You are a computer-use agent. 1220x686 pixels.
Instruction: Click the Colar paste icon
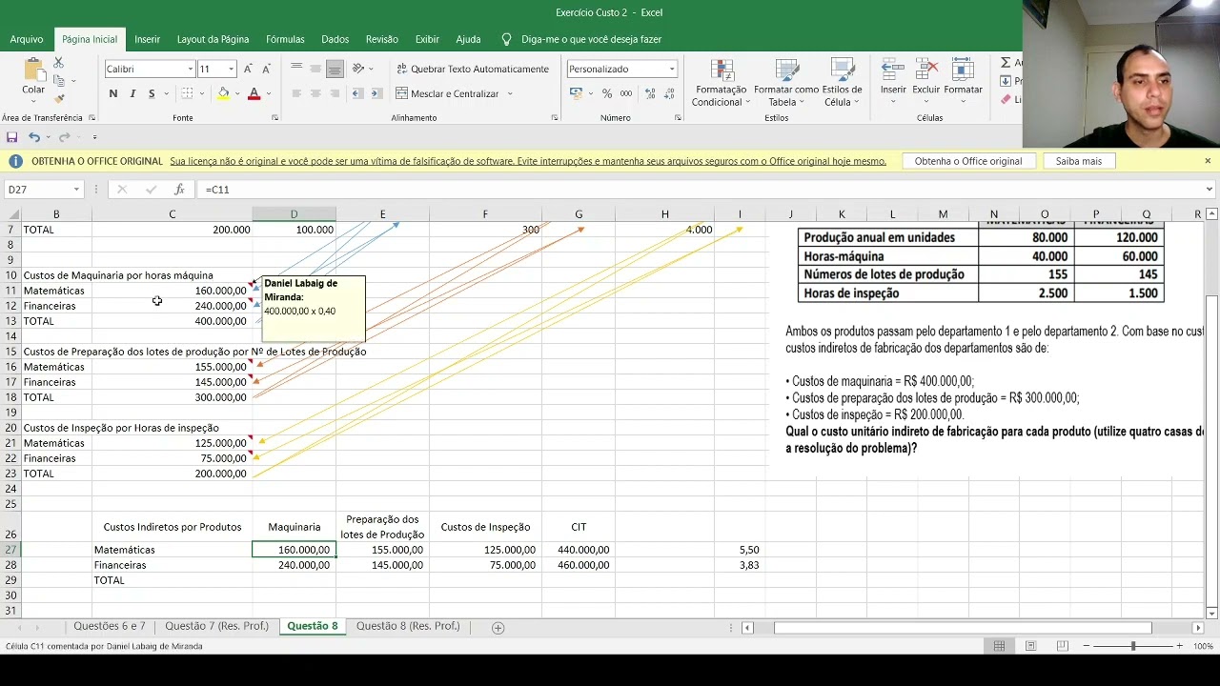point(33,71)
